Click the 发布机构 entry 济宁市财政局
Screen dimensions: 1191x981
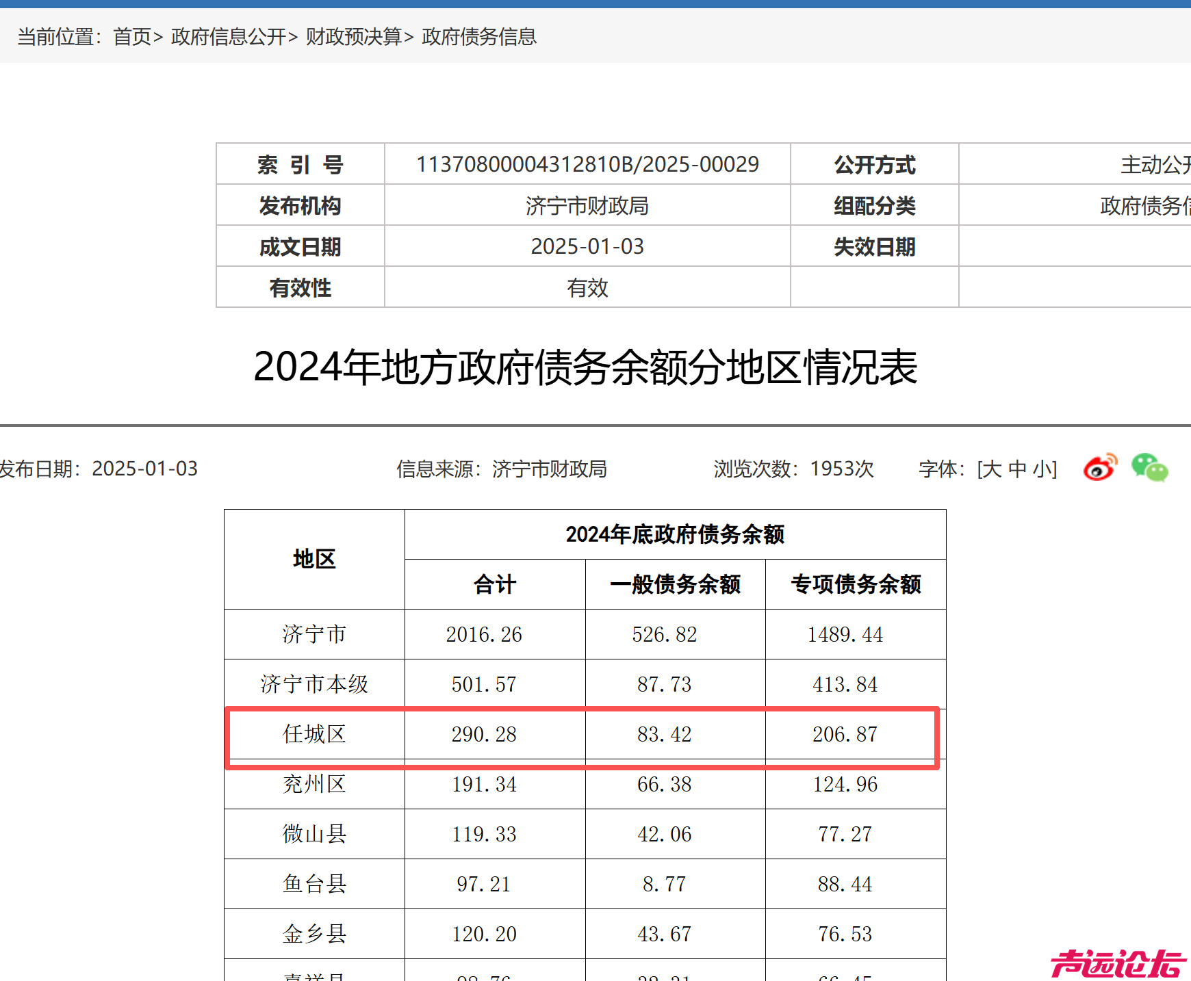click(587, 205)
